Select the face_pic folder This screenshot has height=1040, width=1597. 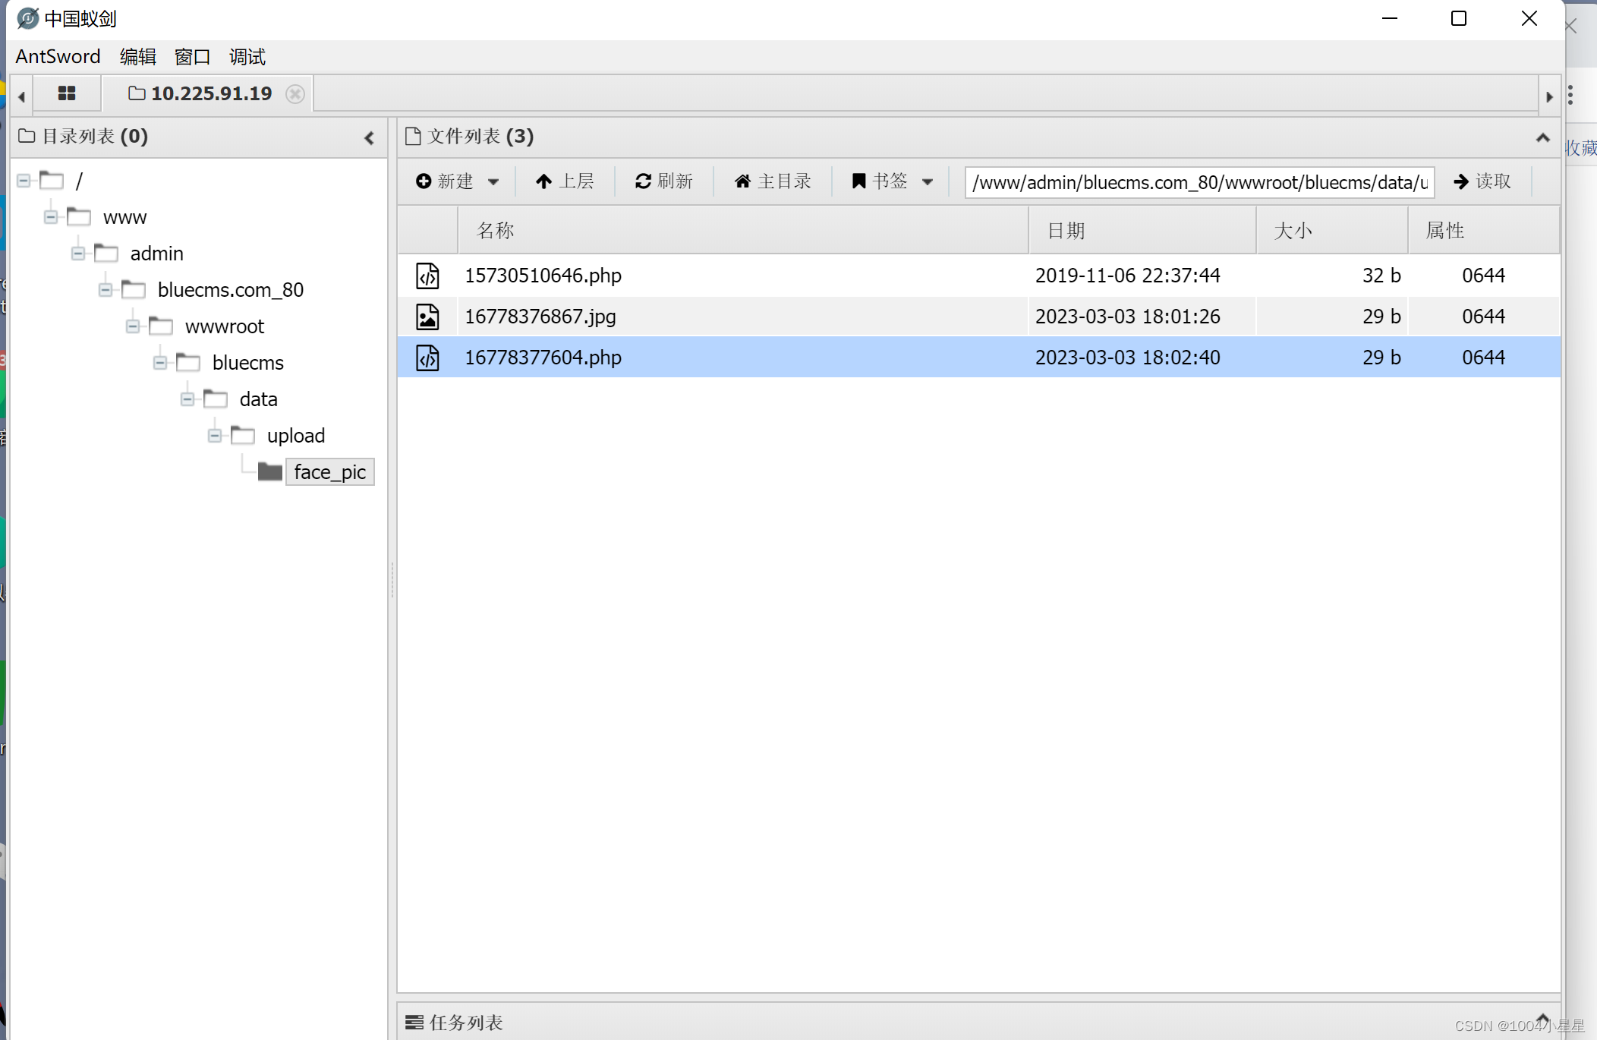click(x=330, y=472)
